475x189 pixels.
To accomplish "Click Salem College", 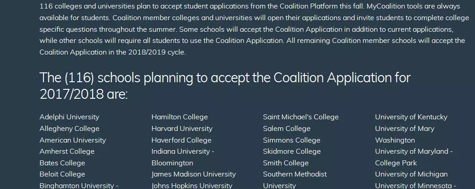I will click(287, 129).
